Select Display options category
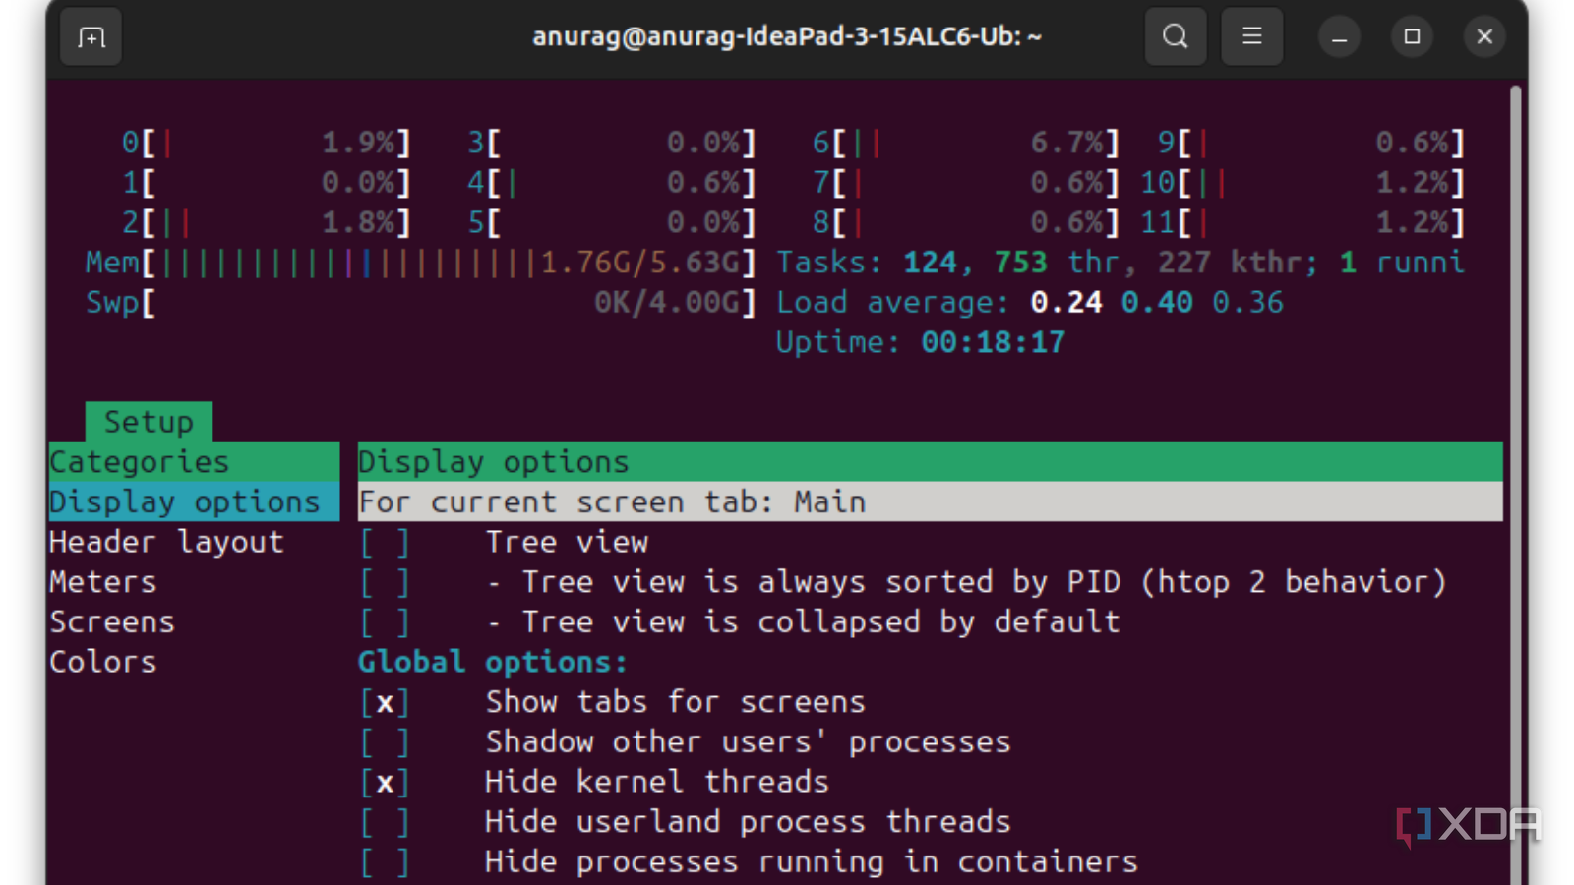 [194, 502]
